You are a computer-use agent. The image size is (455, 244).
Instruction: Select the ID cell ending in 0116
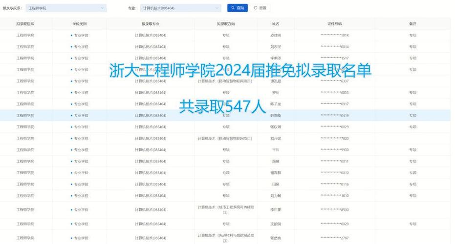335,184
